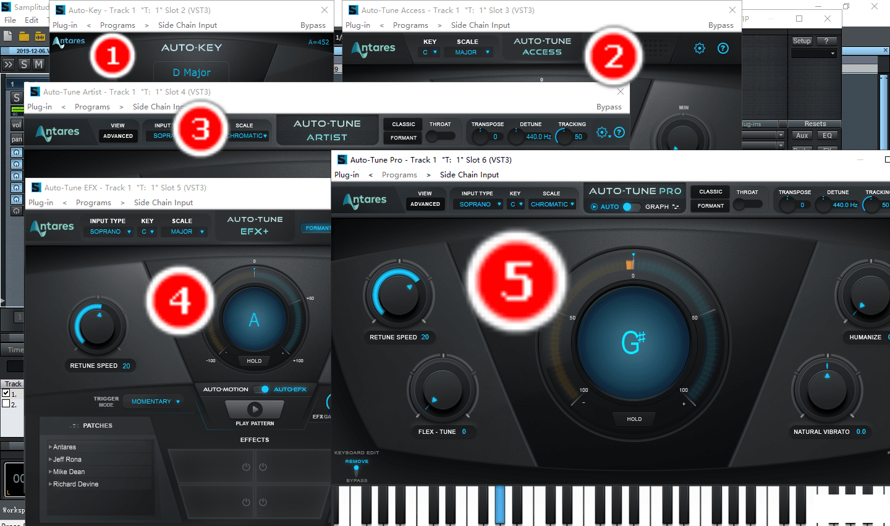
Task: Open Plug-in menu in Auto-Tune Artist window
Action: tap(40, 107)
